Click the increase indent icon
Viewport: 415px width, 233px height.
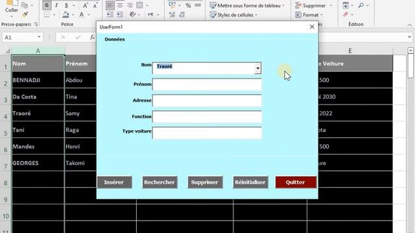pos(120,14)
